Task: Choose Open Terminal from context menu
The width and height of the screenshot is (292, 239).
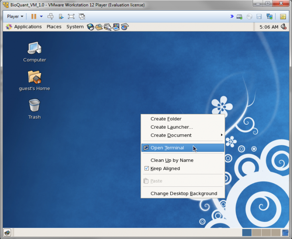Action: tap(183, 148)
